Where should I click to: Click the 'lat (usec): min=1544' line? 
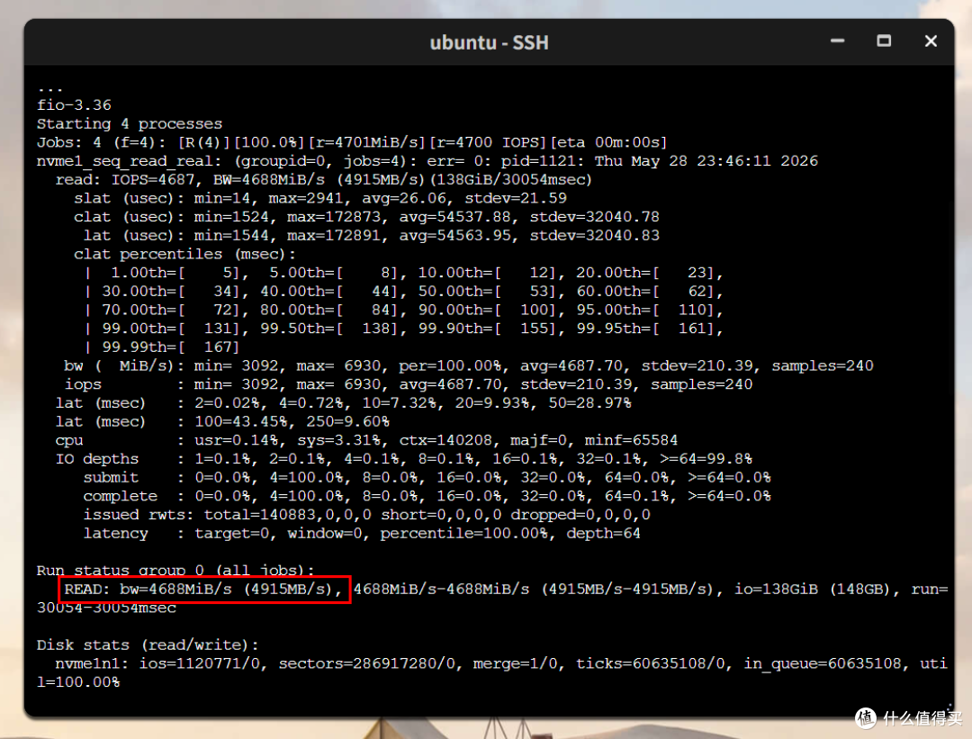372,235
